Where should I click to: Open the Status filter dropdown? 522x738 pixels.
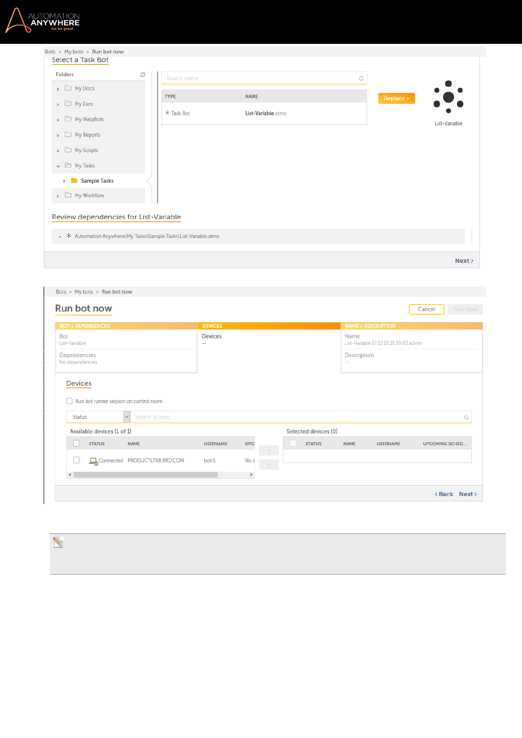point(127,417)
